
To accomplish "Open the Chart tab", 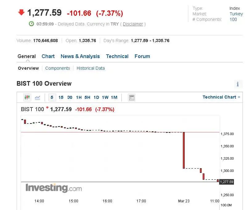I will click(x=48, y=56).
